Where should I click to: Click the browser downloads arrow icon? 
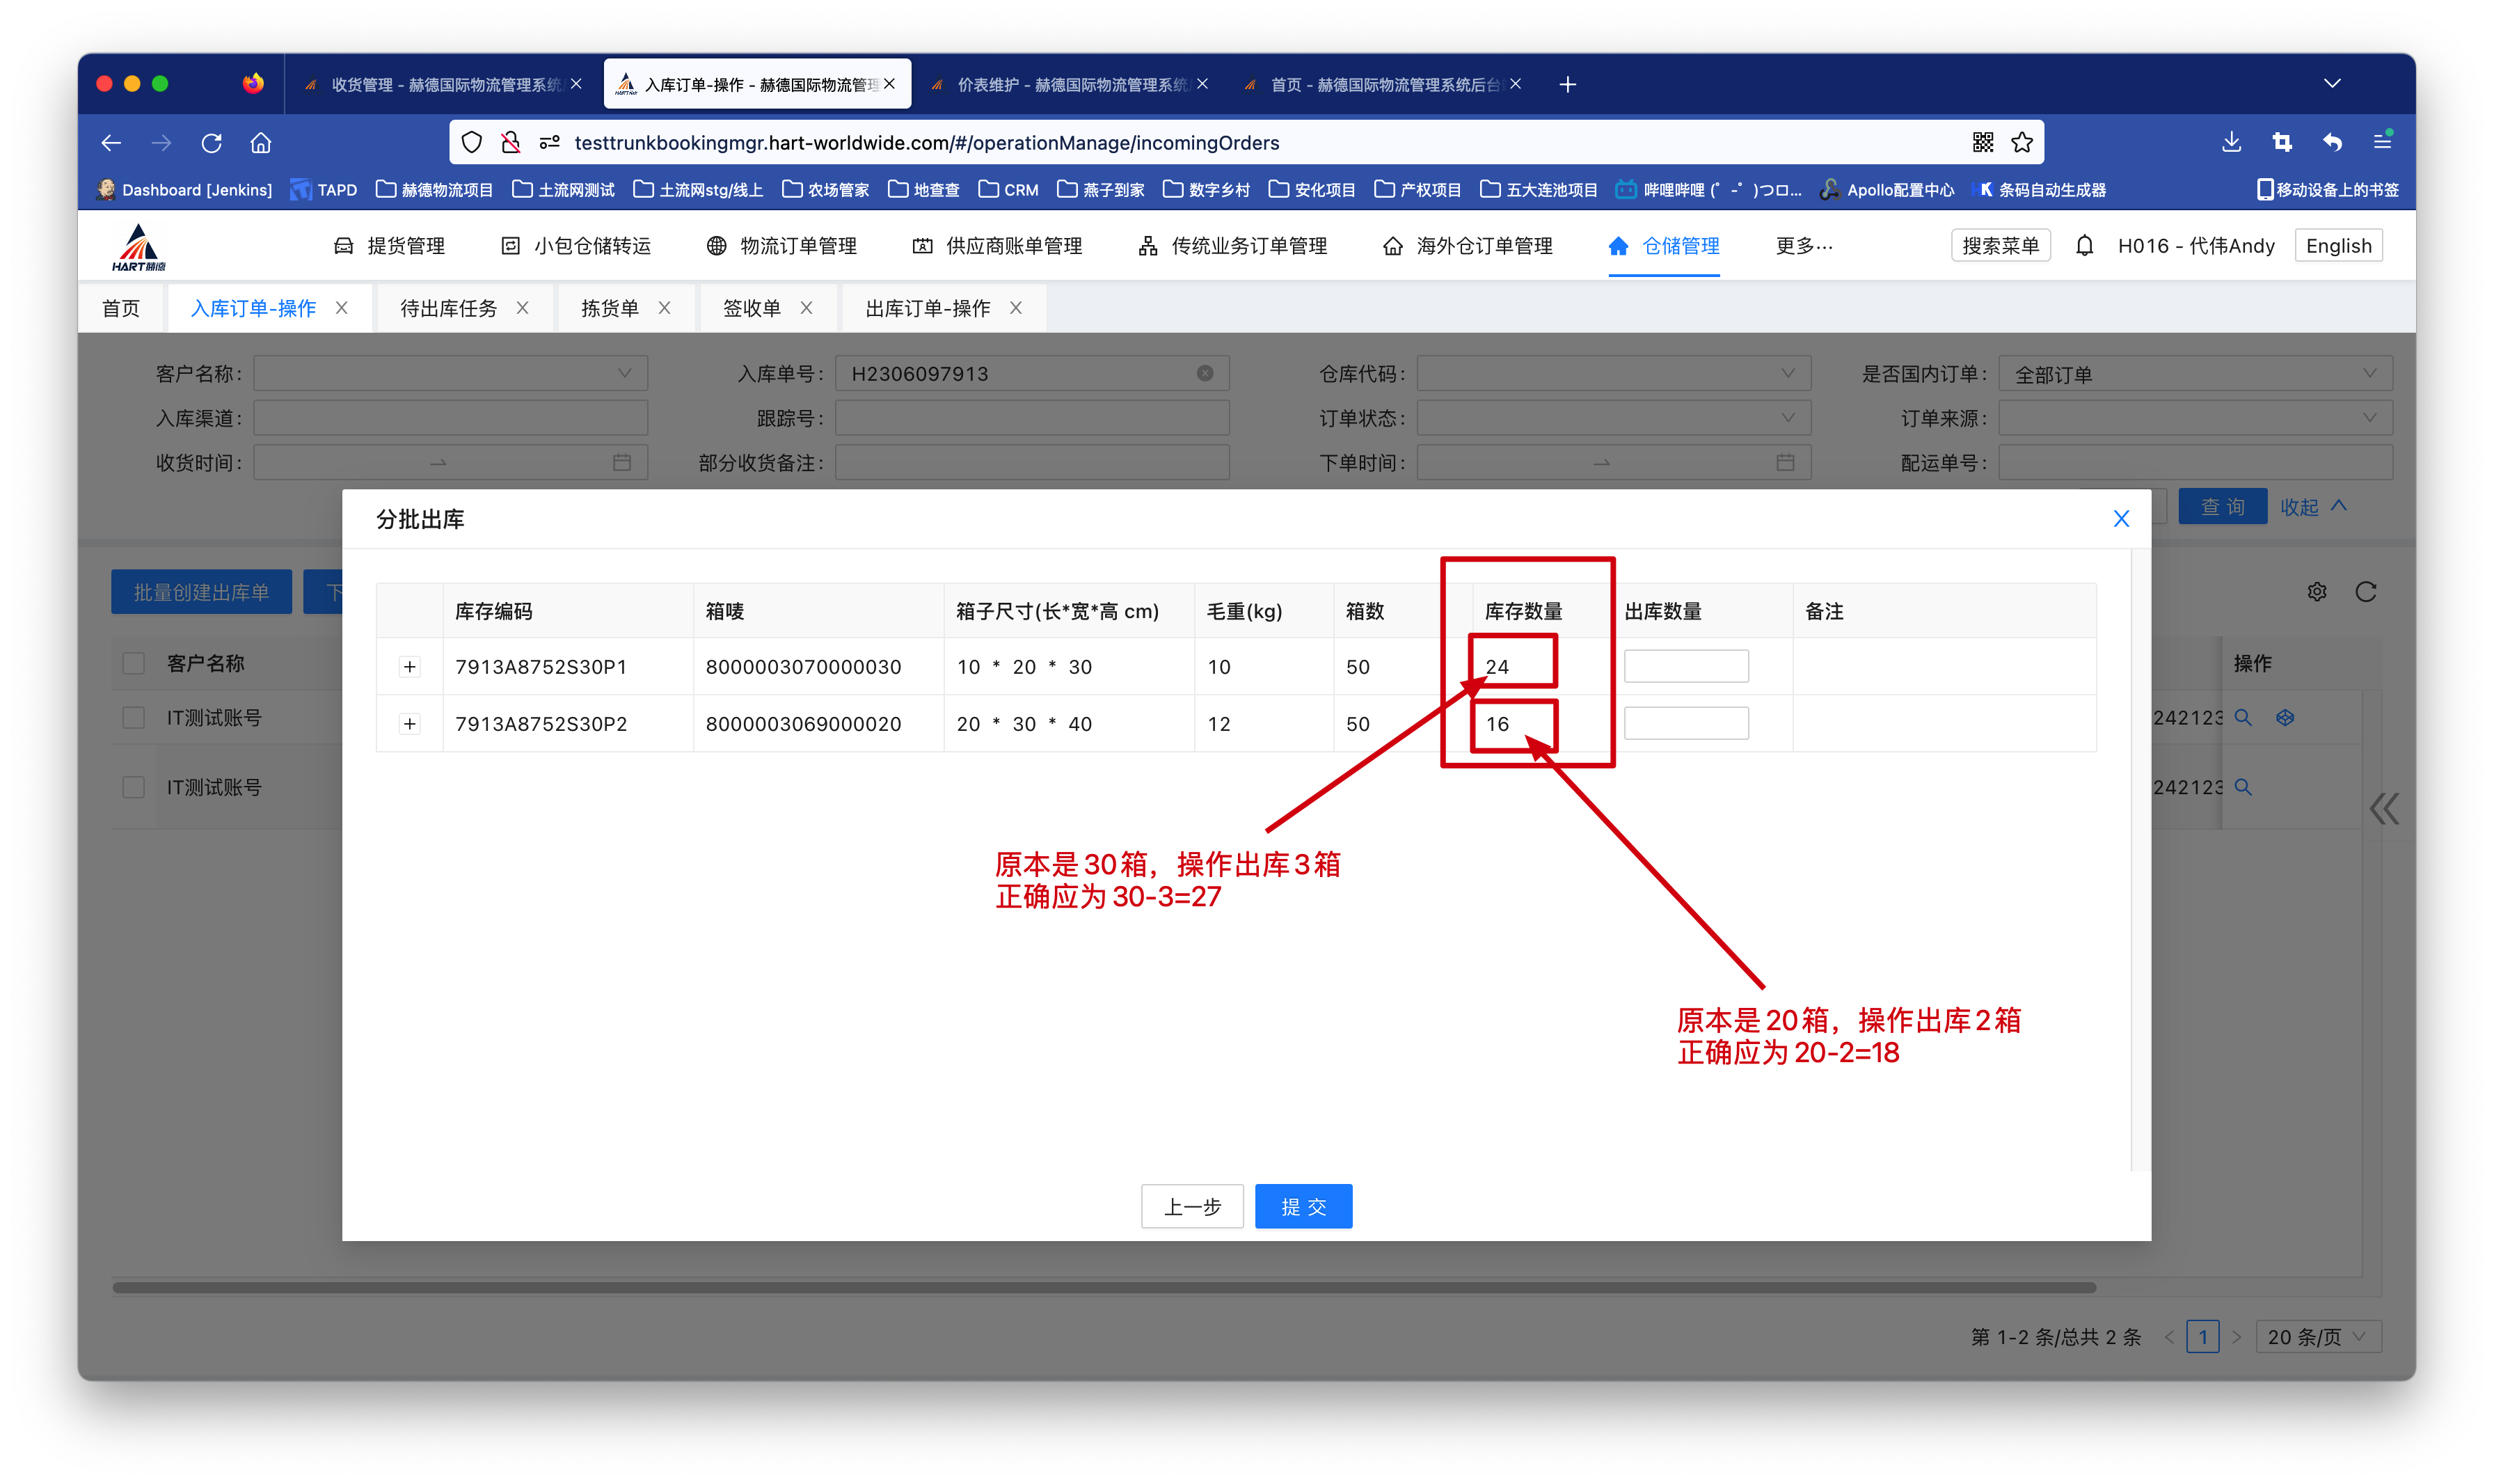click(x=2231, y=142)
